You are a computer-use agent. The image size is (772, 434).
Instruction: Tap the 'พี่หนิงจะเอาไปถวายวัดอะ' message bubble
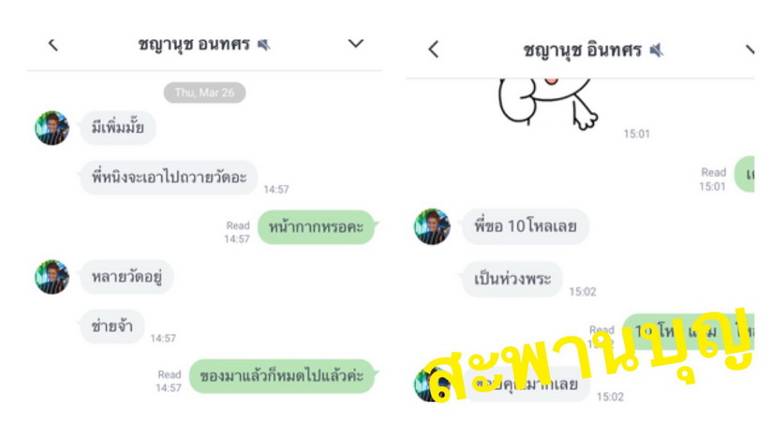169,177
